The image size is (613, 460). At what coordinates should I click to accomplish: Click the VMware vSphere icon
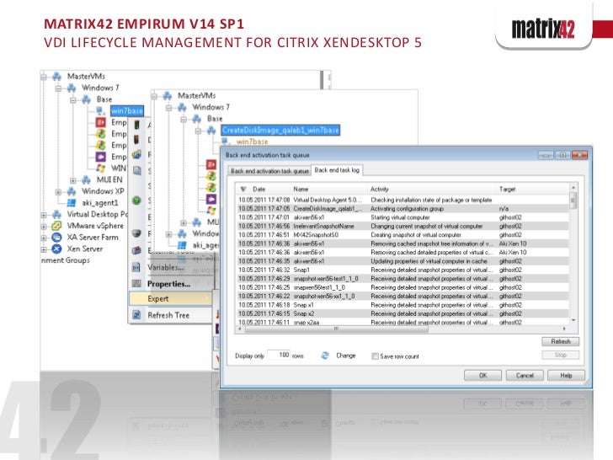pos(57,226)
